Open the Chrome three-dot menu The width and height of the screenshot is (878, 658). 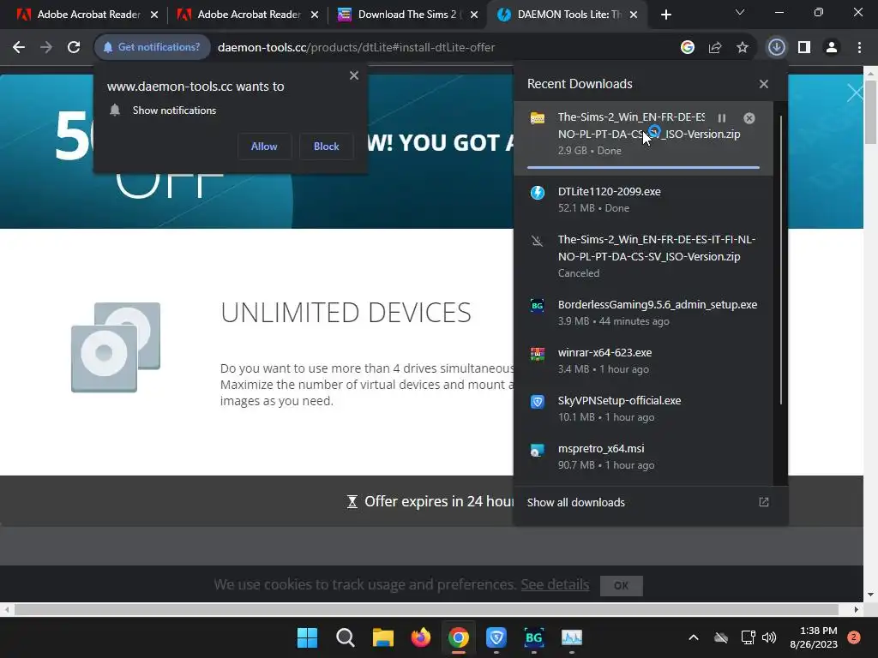click(x=859, y=48)
